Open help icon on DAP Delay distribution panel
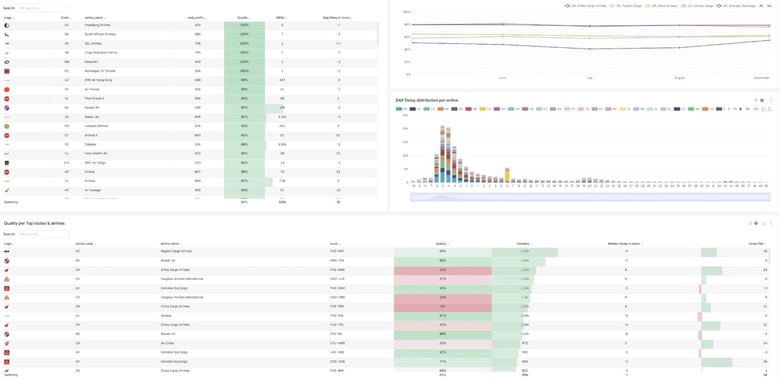Screen dimensions: 779x379 [x=762, y=100]
